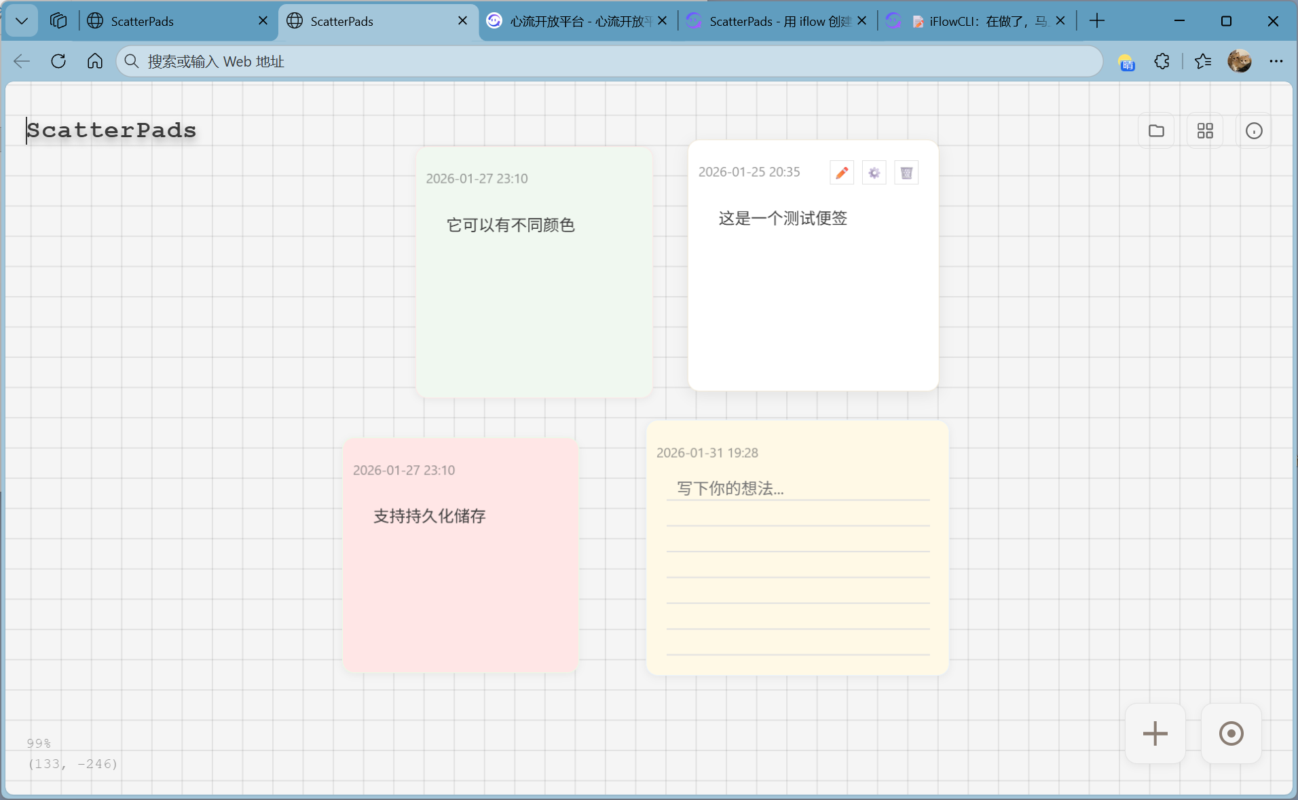This screenshot has width=1298, height=800.
Task: Refresh the page
Action: pos(58,61)
